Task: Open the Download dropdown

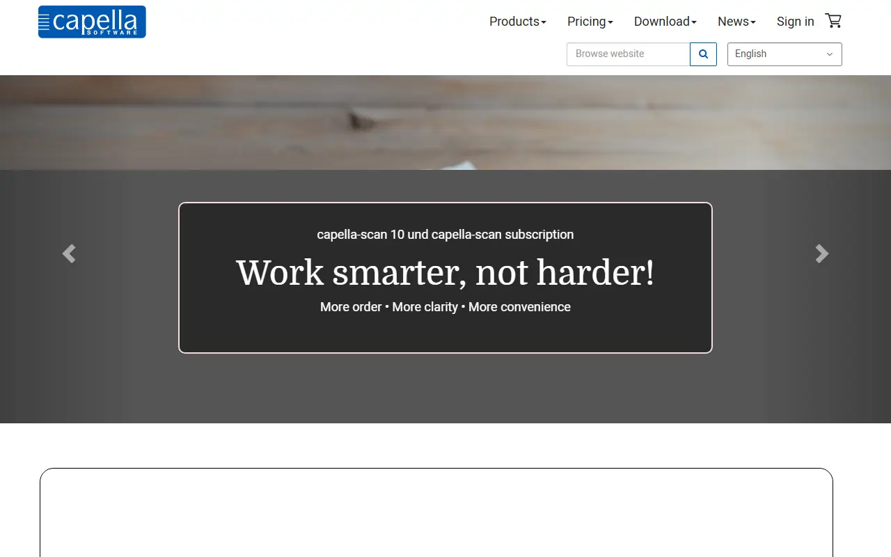Action: tap(665, 22)
